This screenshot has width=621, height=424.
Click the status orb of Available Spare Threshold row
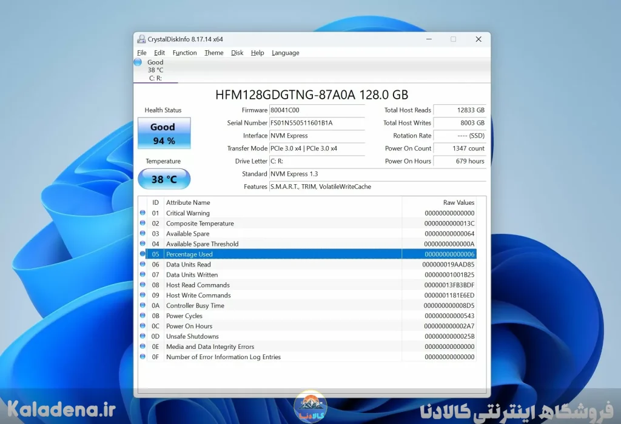(143, 243)
